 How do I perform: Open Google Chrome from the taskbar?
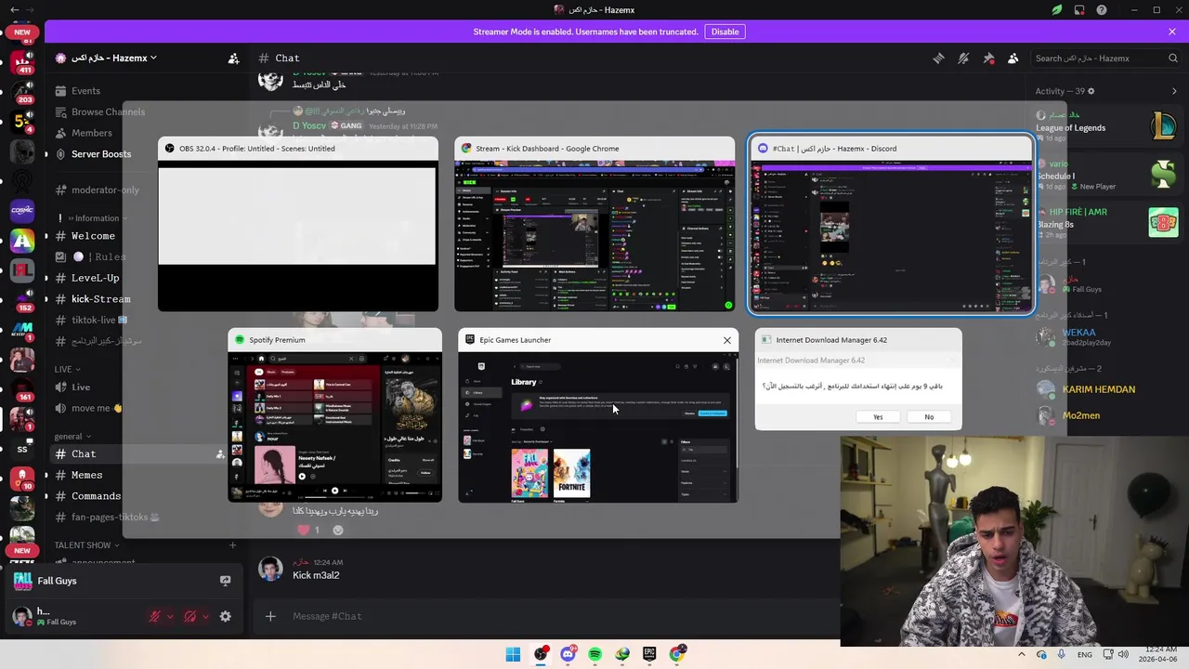[677, 654]
